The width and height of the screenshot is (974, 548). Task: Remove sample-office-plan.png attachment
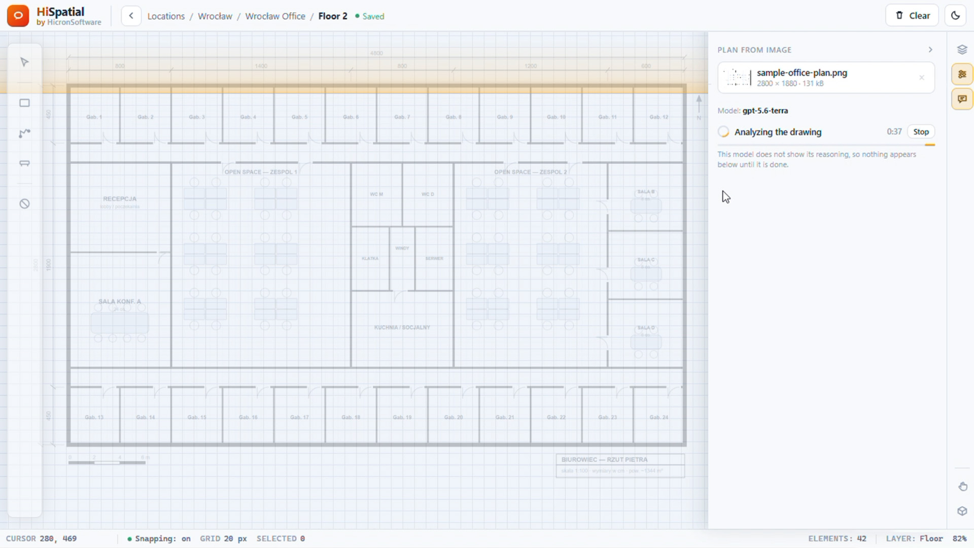[x=922, y=78]
